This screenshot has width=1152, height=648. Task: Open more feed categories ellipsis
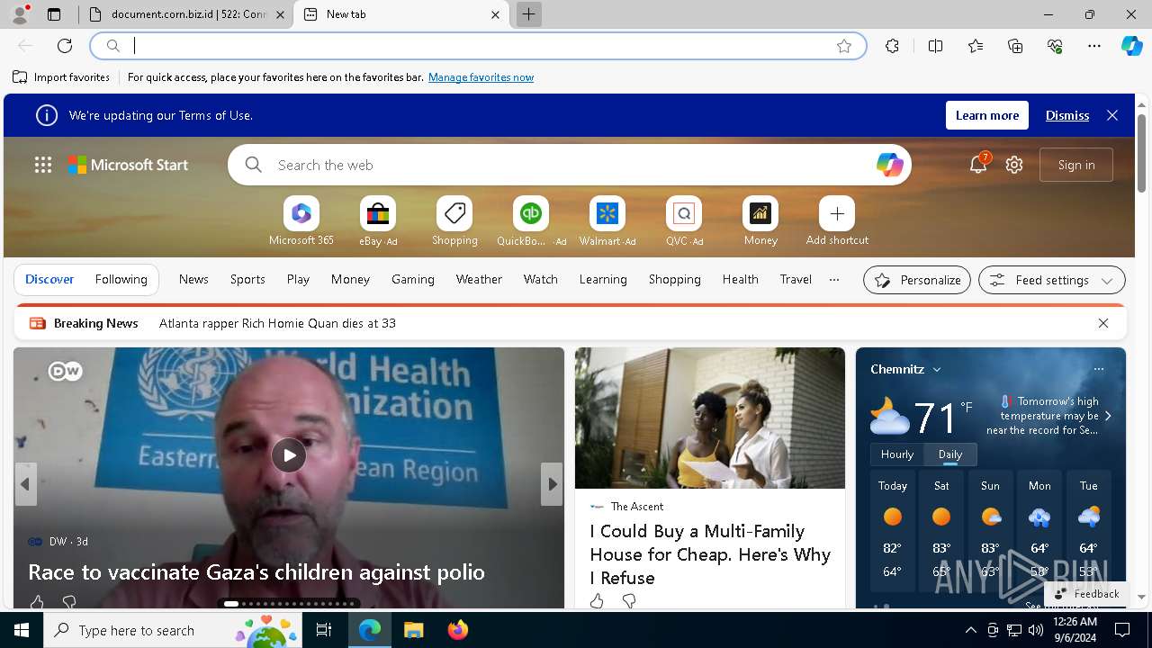click(834, 280)
